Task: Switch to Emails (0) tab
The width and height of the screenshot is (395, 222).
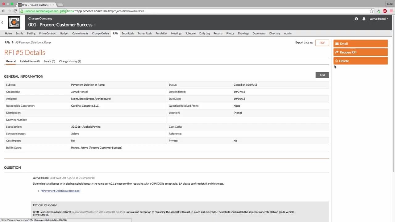Action: tap(49, 61)
